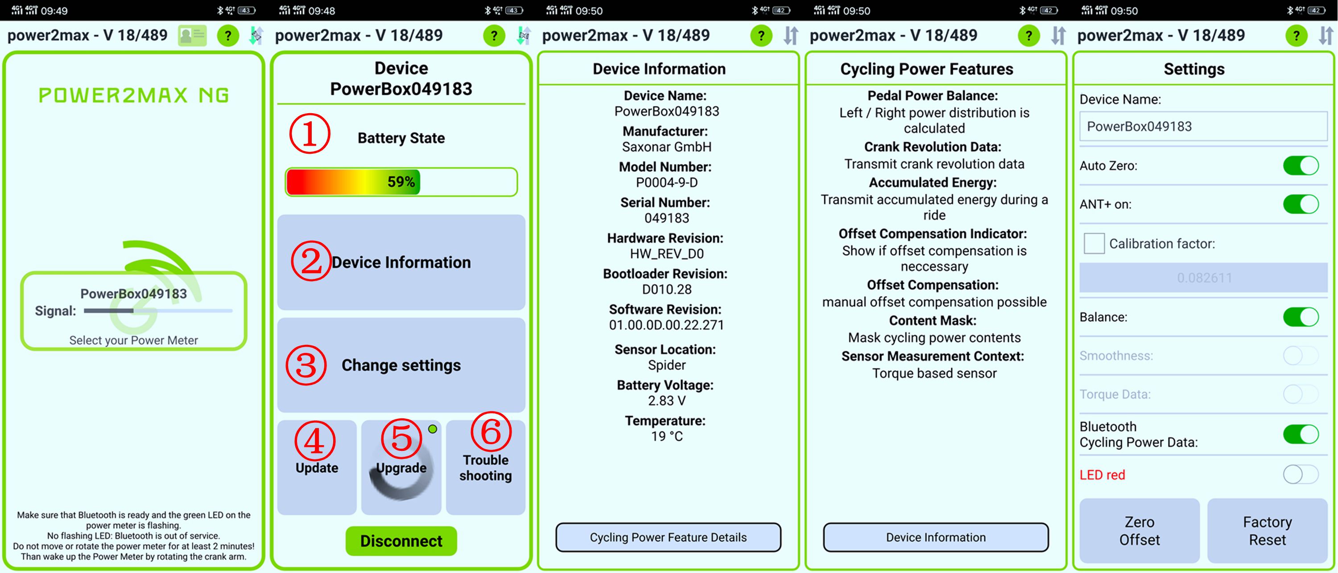Click the Bootloader Revision value D010.28
Viewport: 1338px width, 573px height.
point(667,289)
